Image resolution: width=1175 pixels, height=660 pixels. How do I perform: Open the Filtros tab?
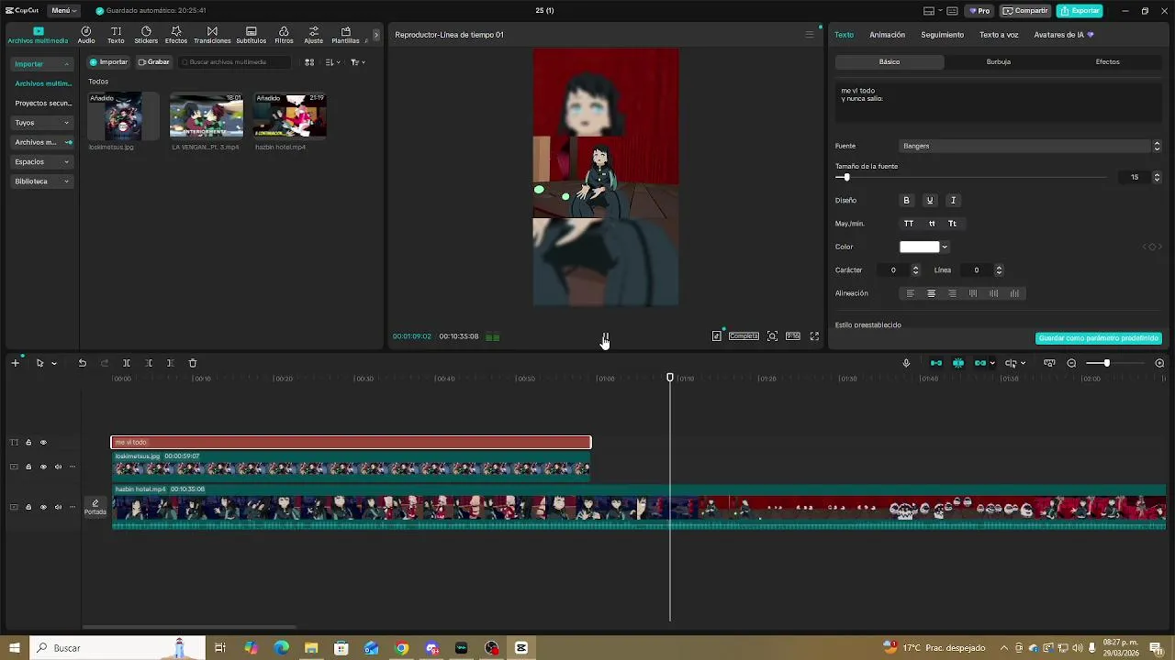[284, 35]
